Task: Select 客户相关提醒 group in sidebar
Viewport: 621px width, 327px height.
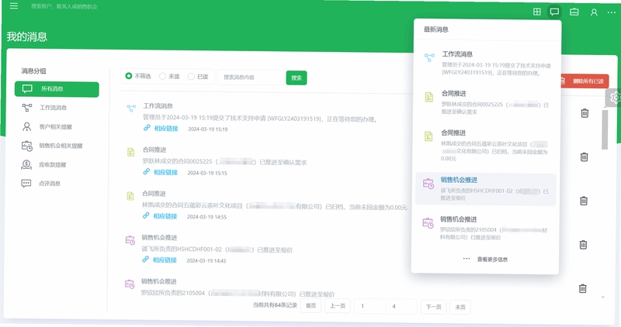Action: 57,126
